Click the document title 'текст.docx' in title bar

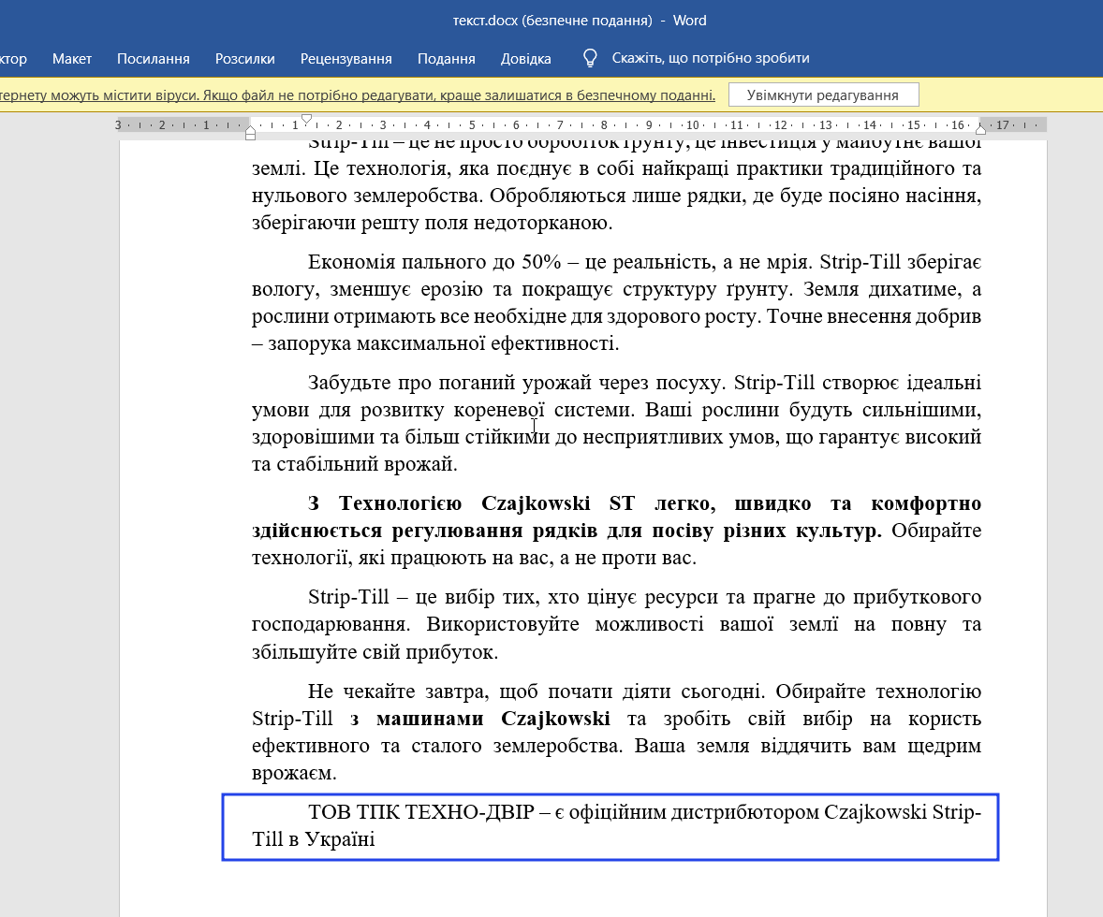tap(484, 21)
